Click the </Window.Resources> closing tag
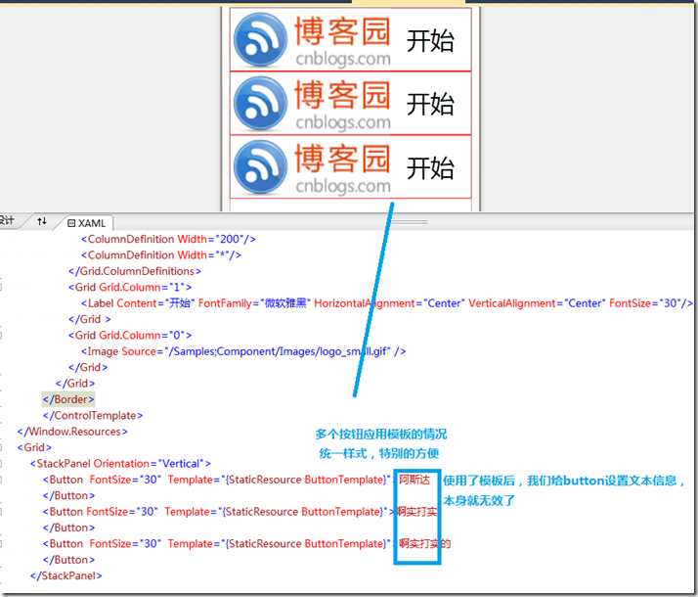The width and height of the screenshot is (698, 597). pyautogui.click(x=72, y=432)
